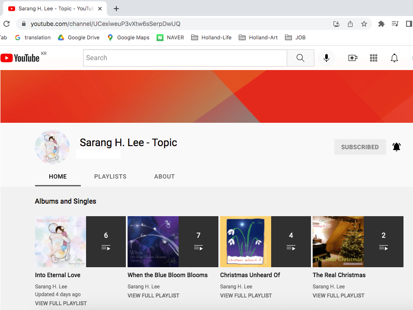Activate voice search microphone icon

pos(327,58)
